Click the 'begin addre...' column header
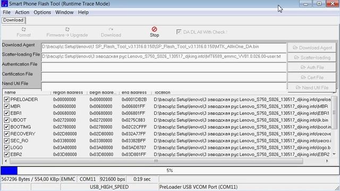340x191 pixels. coord(103,92)
